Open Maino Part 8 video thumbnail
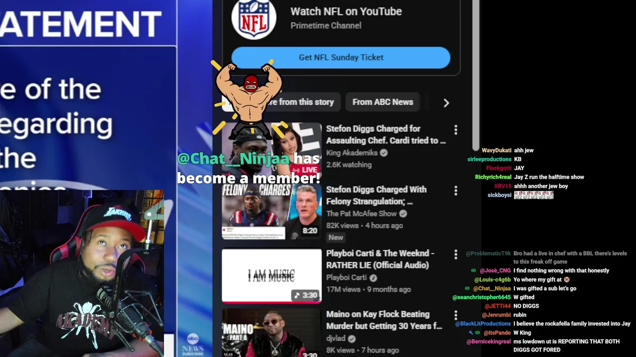This screenshot has width=636, height=357. (271, 333)
